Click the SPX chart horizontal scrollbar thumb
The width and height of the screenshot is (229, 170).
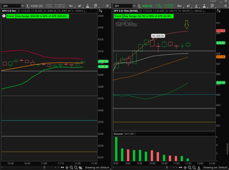point(44,167)
